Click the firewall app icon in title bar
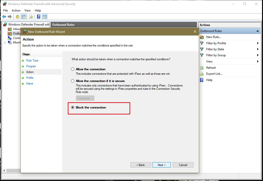Screen dimensions: 263x181 [5, 4]
